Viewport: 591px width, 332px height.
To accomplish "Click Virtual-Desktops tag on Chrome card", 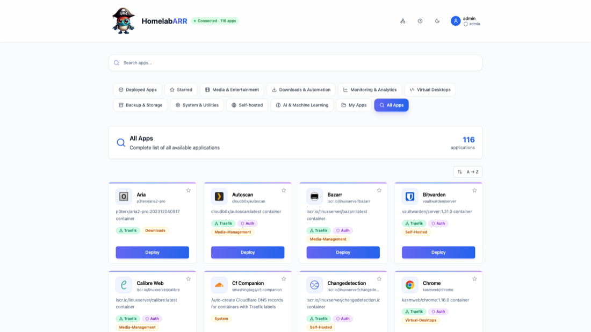I will tap(421, 320).
